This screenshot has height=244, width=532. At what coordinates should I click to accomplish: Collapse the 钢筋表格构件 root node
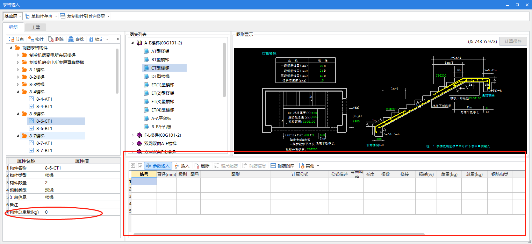[x=11, y=48]
